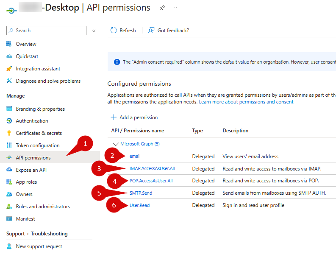Click the Got feedback person icon
The height and width of the screenshot is (260, 336).
[x=151, y=30]
